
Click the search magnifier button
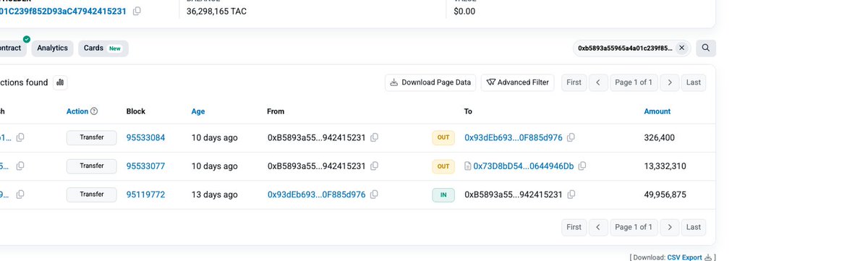(x=706, y=48)
